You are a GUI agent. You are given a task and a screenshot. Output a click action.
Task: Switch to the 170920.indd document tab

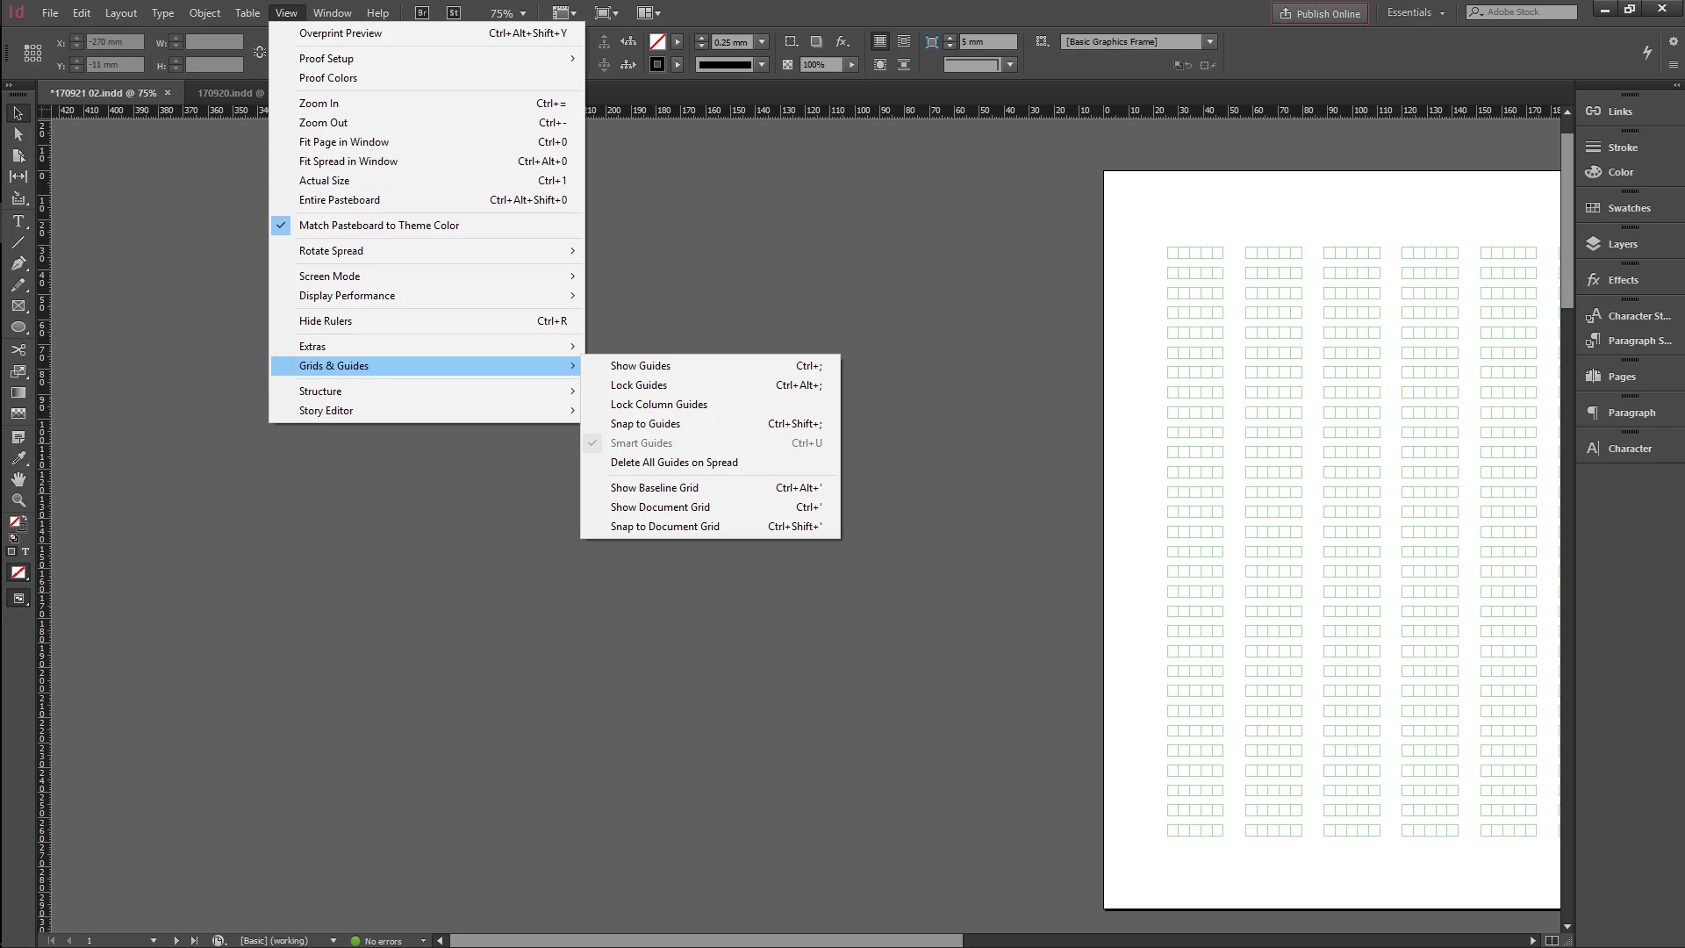point(225,93)
